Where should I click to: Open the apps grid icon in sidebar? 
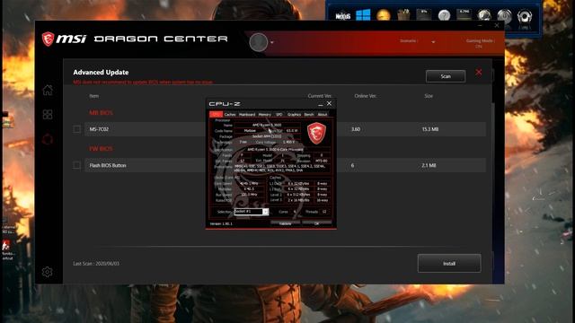pyautogui.click(x=48, y=115)
